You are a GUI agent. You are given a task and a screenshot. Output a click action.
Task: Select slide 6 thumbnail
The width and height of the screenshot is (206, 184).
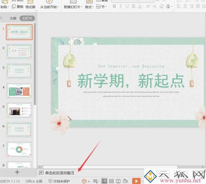19,130
